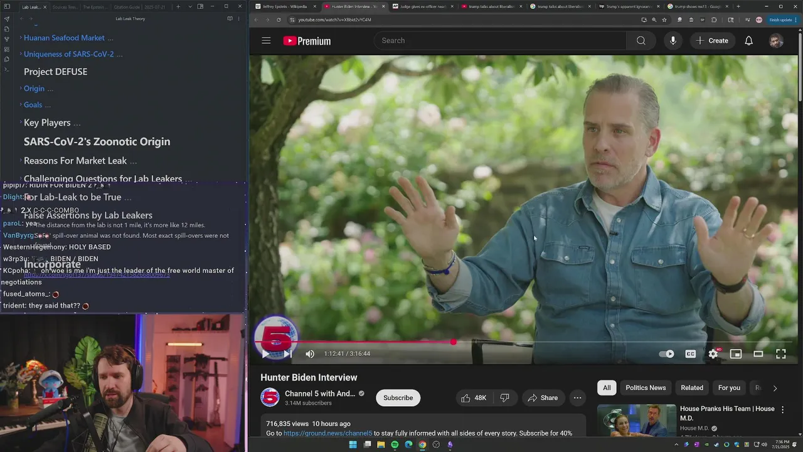Open Obsidian tab list dropdown chevron
Viewport: 803px width, 452px height.
189,7
